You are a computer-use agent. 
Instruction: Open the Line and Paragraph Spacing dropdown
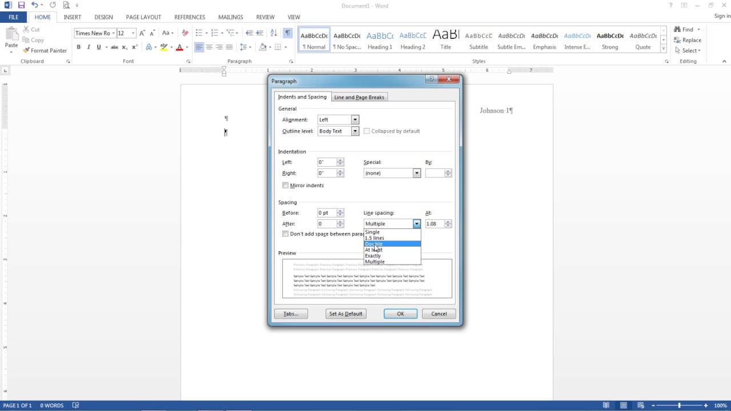(x=245, y=47)
